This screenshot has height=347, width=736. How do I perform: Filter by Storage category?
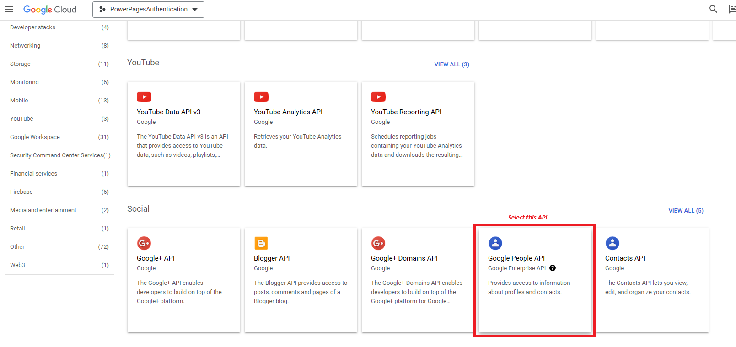pyautogui.click(x=59, y=64)
